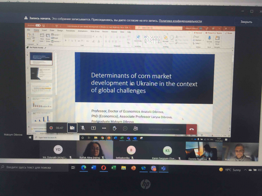Viewport: 262px width, 196px height.
Task: Open the meeting chat icon
Action: click(x=125, y=128)
